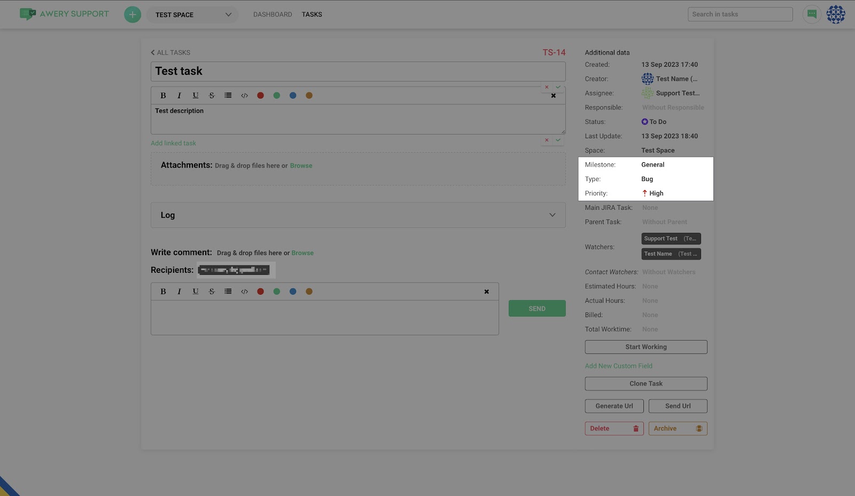855x496 pixels.
Task: Open user profile avatar in header
Action: [x=836, y=14]
